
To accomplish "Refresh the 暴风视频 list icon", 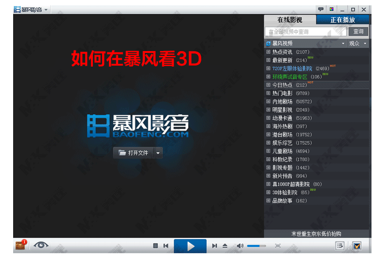I will point(268,44).
